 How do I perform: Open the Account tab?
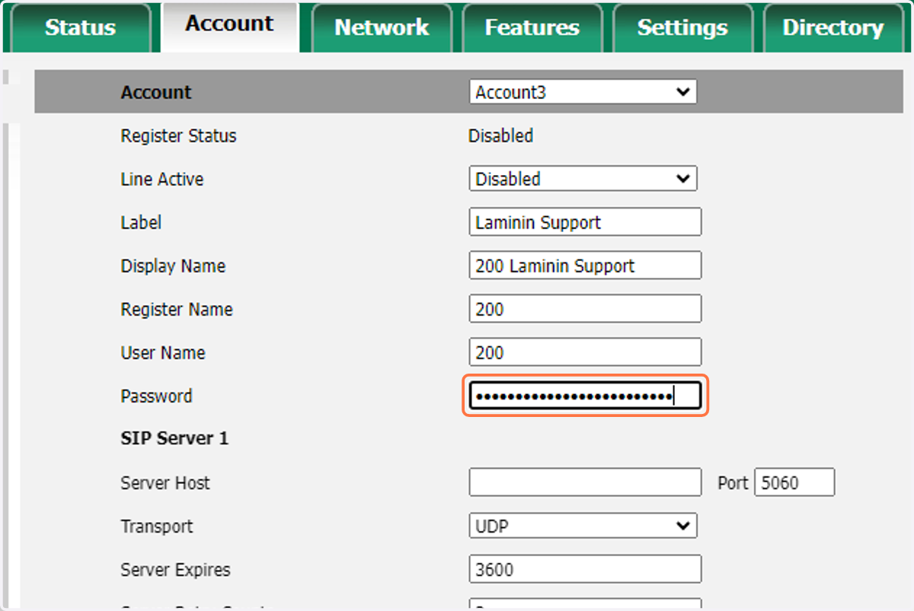pos(229,26)
